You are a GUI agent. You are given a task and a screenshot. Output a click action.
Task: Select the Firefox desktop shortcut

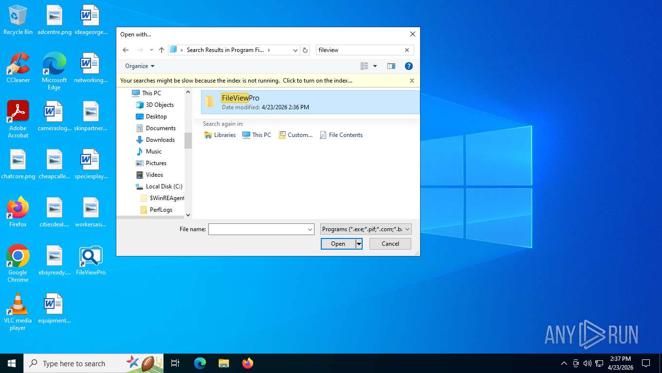[18, 212]
